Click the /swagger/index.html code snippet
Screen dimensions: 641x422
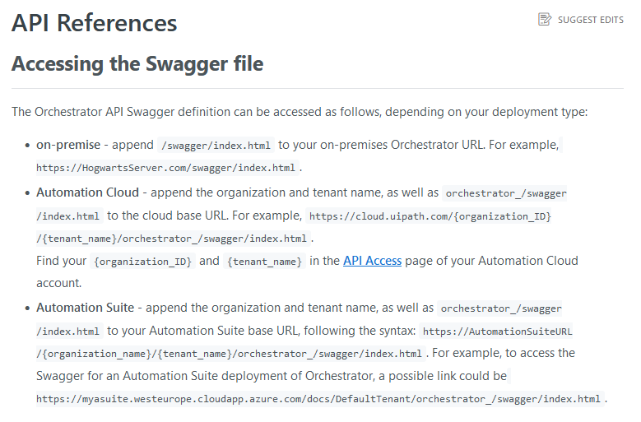click(x=216, y=146)
